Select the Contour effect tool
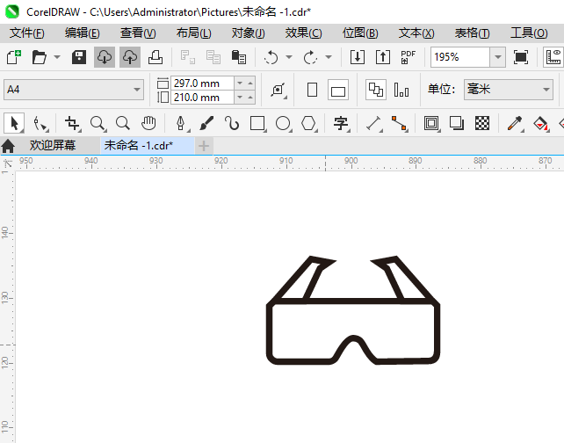 click(431, 123)
